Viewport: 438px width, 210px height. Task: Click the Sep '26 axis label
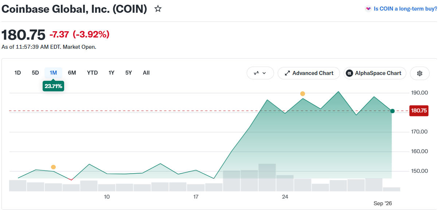pyautogui.click(x=383, y=203)
